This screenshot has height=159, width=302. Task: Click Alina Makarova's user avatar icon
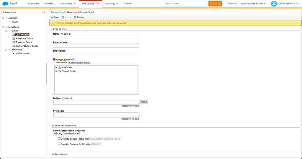[274, 4]
